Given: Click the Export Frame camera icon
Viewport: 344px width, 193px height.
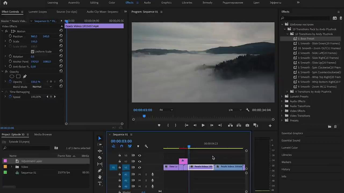Looking at the screenshot, I should click(247, 125).
